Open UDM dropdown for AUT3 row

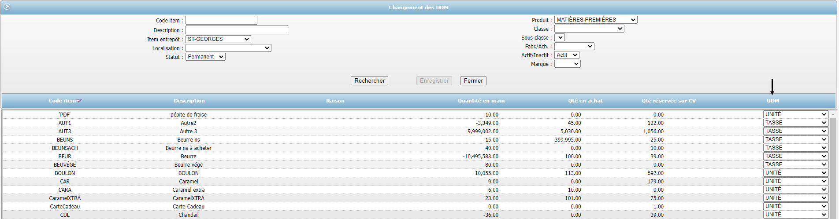pos(795,131)
